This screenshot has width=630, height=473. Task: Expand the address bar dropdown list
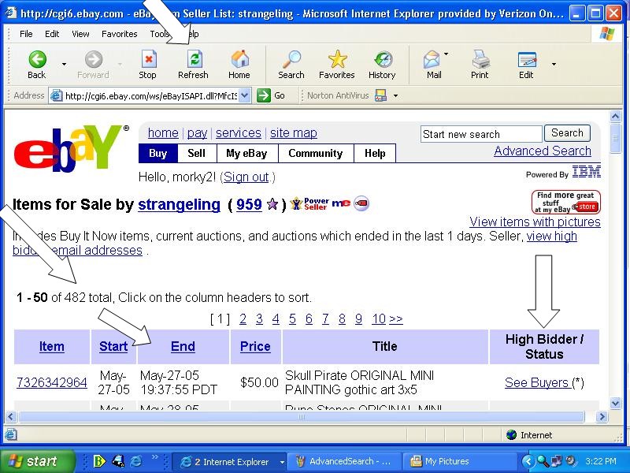(245, 95)
